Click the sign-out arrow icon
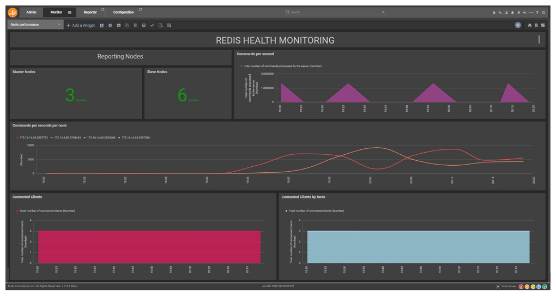Screen dimensions: 556x296 tap(525, 13)
